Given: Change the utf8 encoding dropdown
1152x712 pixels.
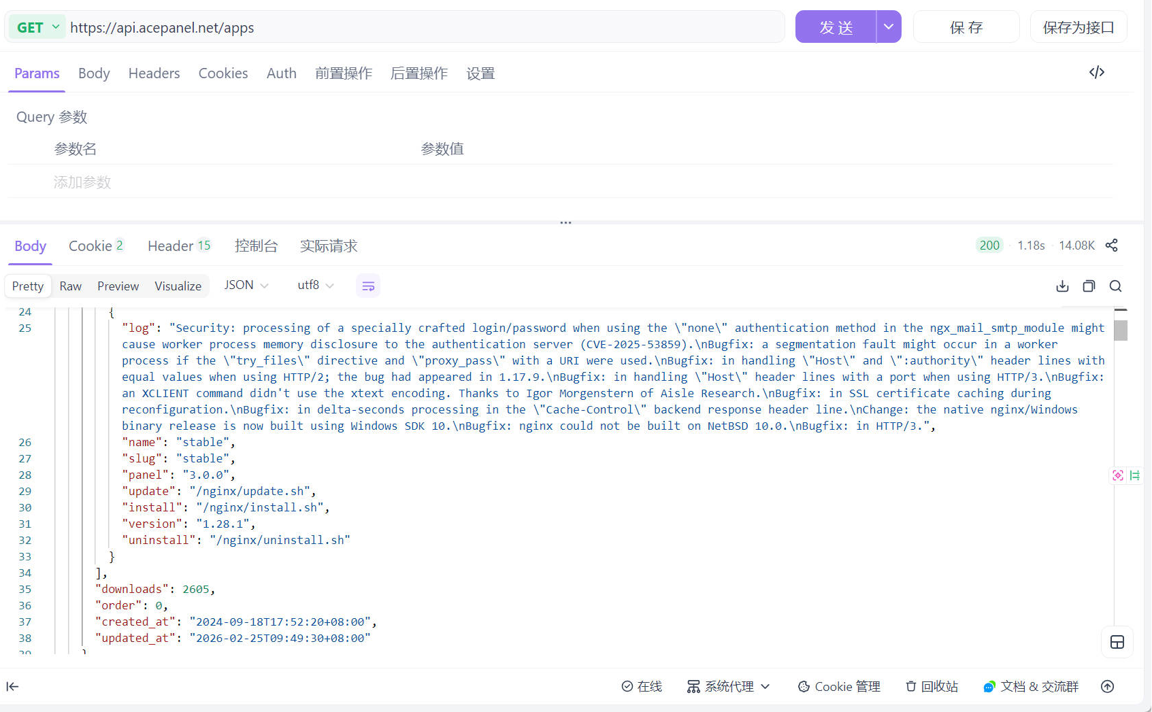Looking at the screenshot, I should 316,286.
